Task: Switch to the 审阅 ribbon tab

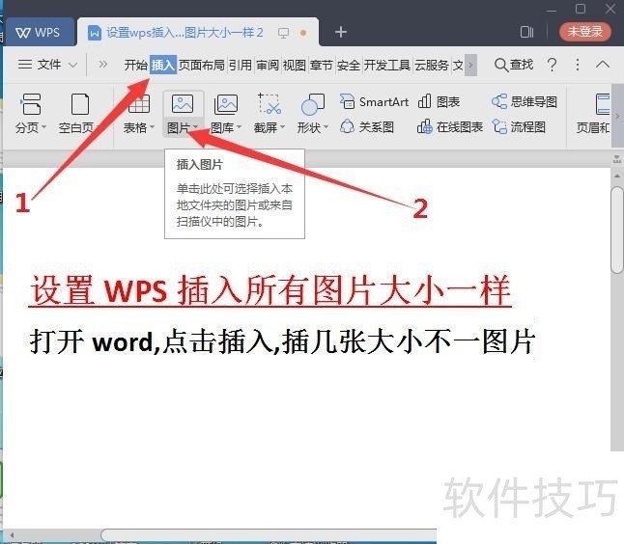Action: pyautogui.click(x=268, y=65)
